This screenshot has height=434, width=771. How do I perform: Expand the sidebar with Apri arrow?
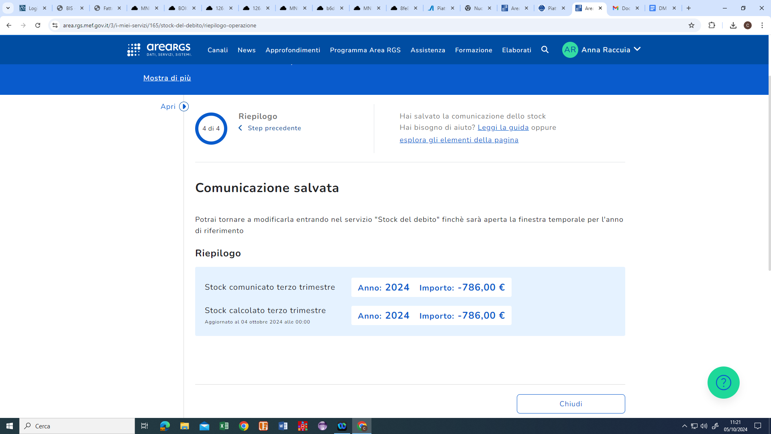pyautogui.click(x=184, y=106)
